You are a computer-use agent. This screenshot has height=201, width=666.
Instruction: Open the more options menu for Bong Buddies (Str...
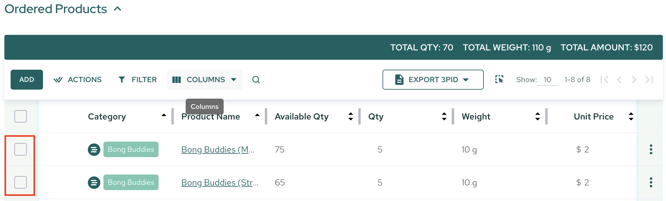point(651,182)
